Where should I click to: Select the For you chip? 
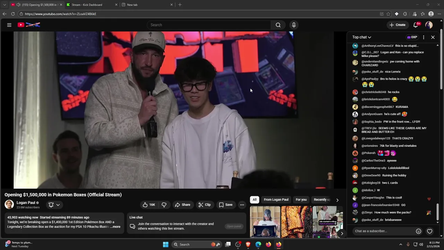pyautogui.click(x=301, y=200)
